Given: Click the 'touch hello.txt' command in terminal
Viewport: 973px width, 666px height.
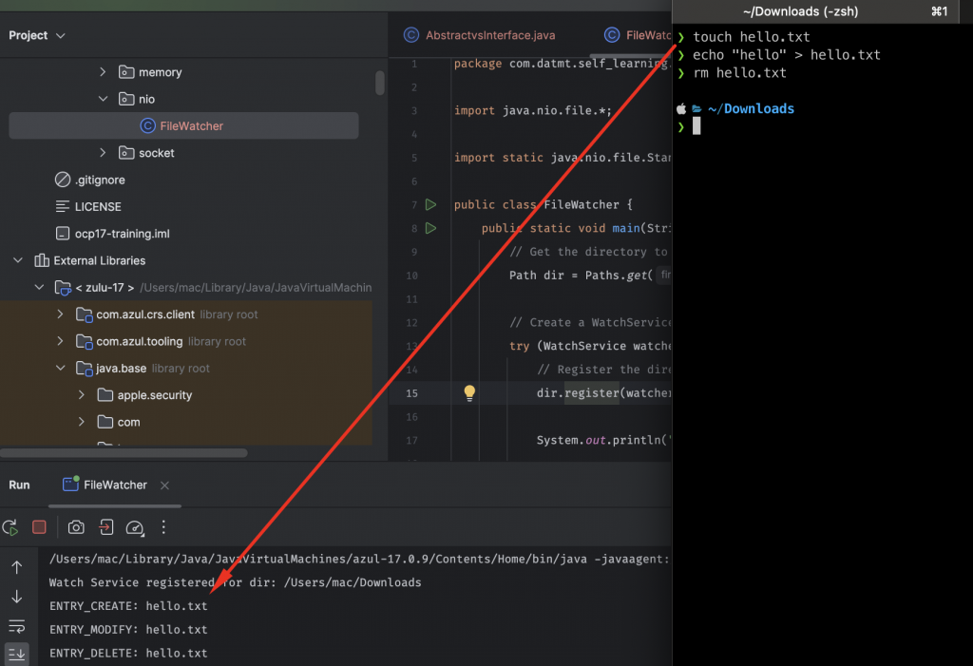Looking at the screenshot, I should [751, 37].
